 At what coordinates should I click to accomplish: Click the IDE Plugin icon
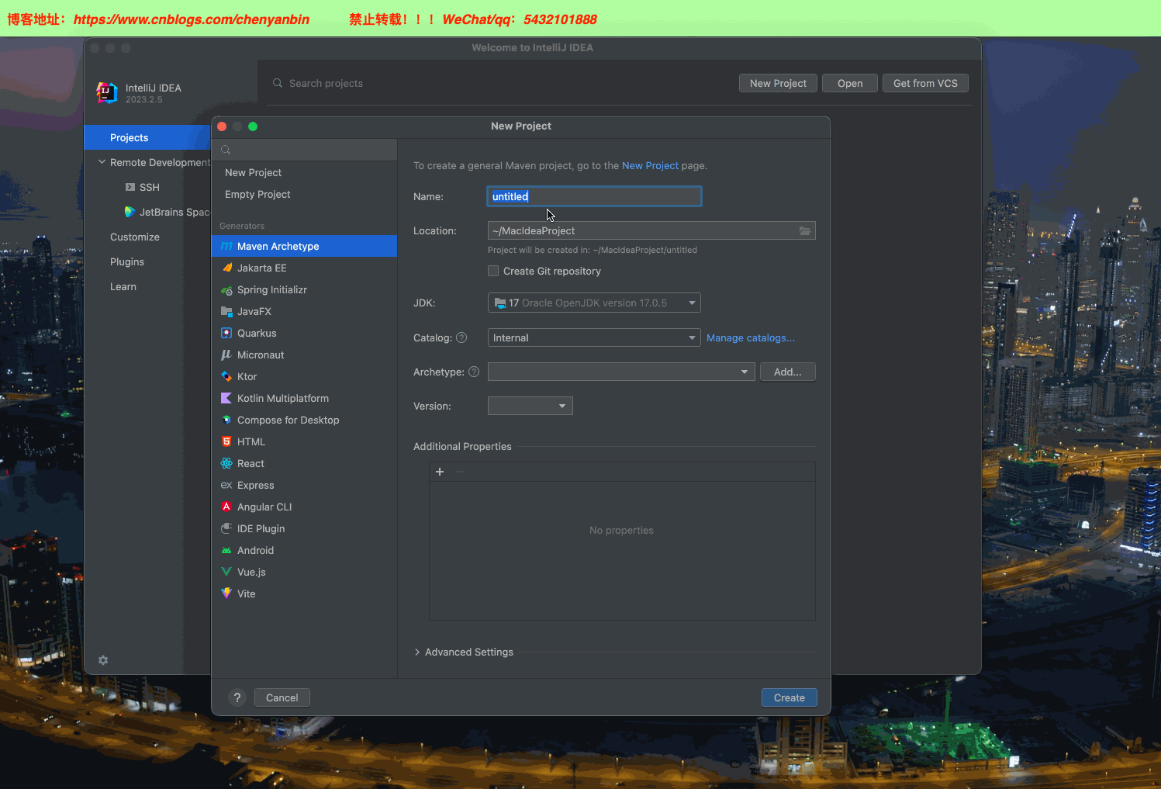[x=226, y=528]
